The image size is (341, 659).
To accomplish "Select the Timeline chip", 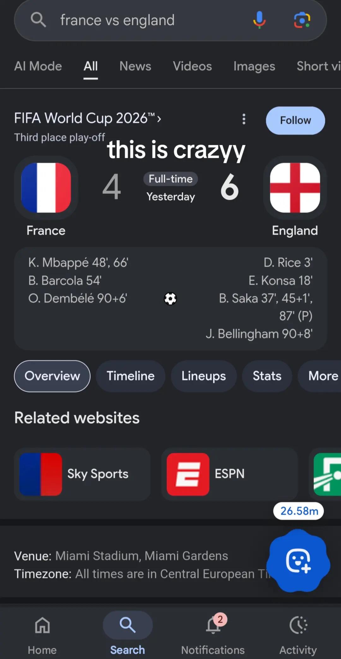I will [130, 376].
